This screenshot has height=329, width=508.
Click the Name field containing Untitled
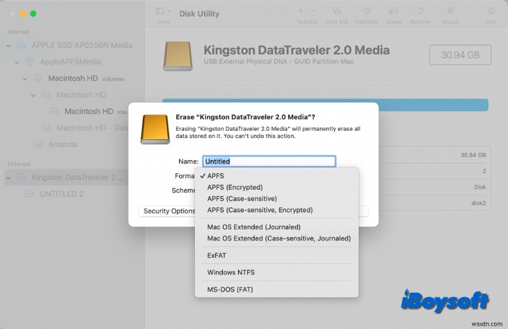(x=269, y=161)
